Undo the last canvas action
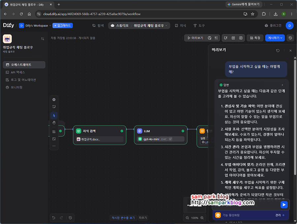The image size is (297, 224). pyautogui.click(x=53, y=218)
